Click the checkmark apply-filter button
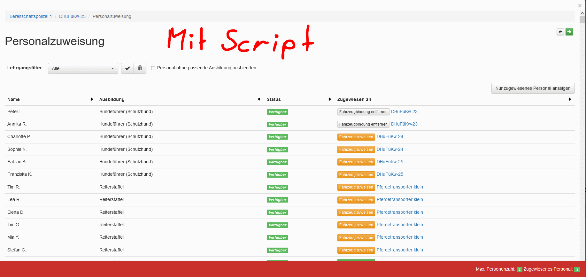This screenshot has width=586, height=277. pos(127,68)
